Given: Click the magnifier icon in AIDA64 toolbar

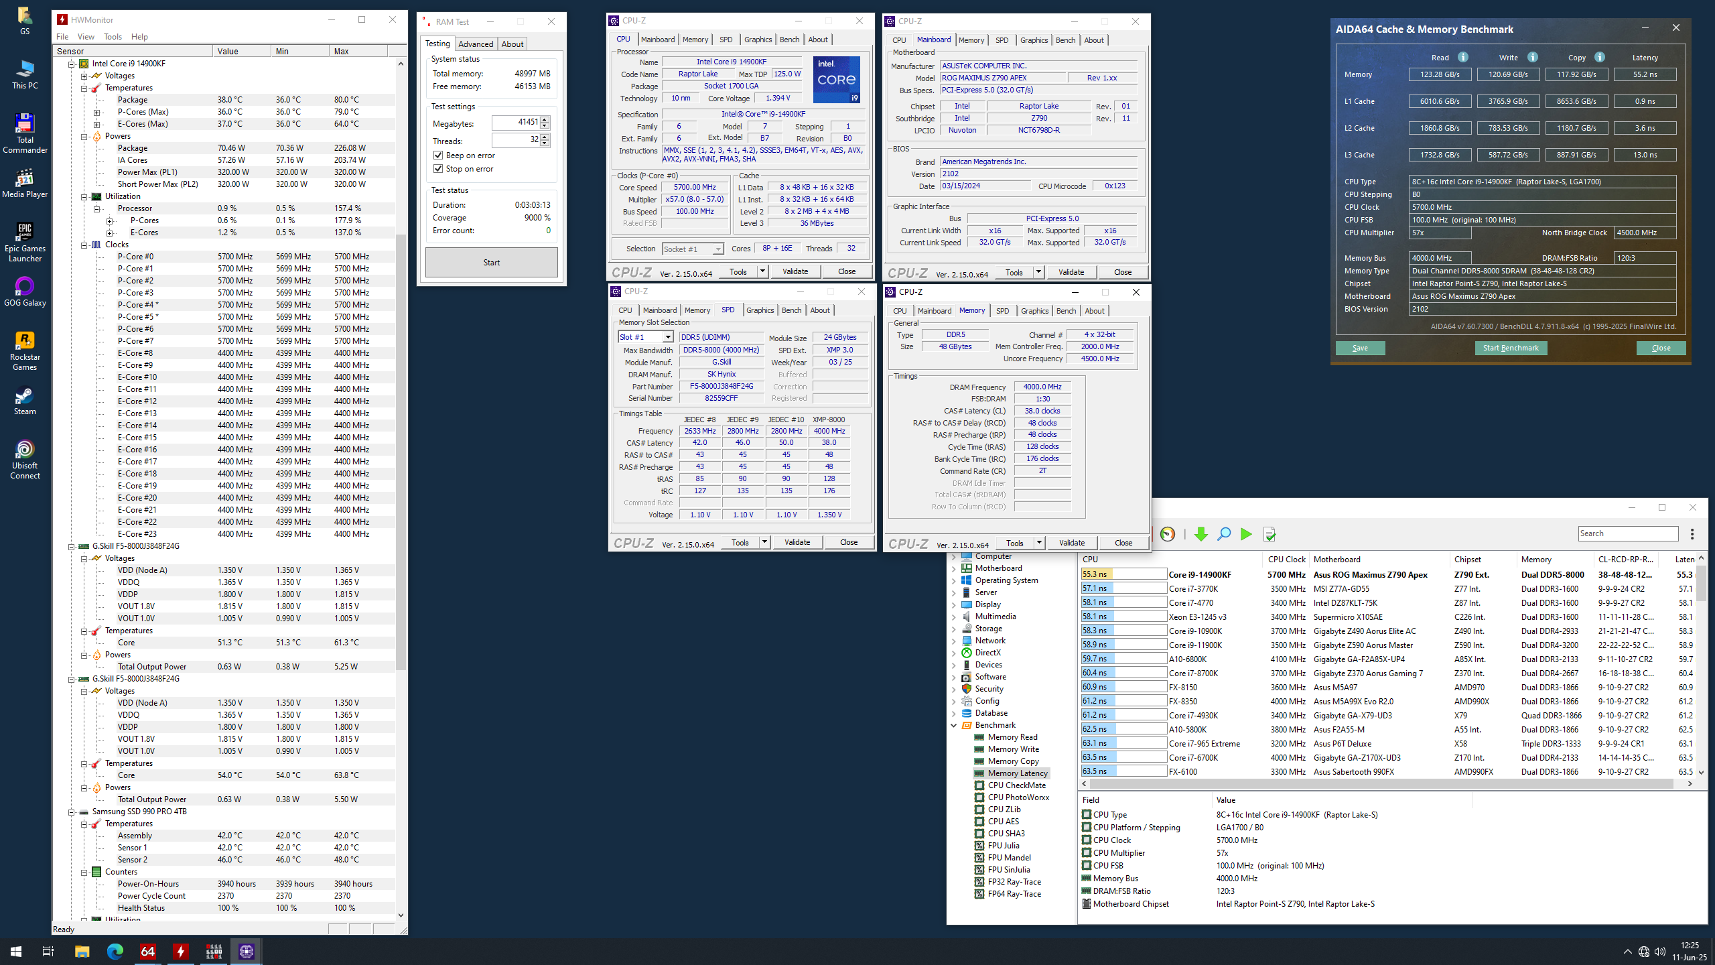Looking at the screenshot, I should (1224, 534).
